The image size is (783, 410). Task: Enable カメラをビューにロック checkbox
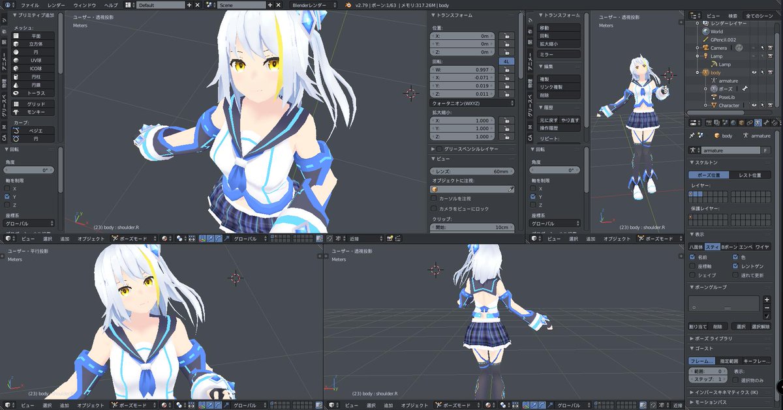click(434, 209)
